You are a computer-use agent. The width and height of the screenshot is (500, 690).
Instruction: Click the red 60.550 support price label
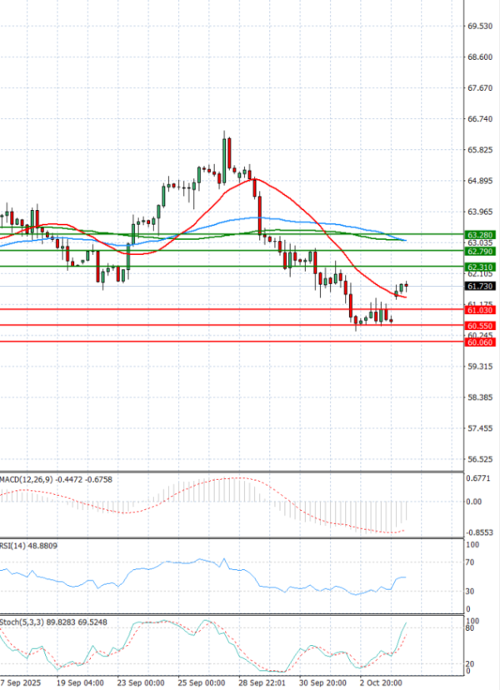point(480,326)
